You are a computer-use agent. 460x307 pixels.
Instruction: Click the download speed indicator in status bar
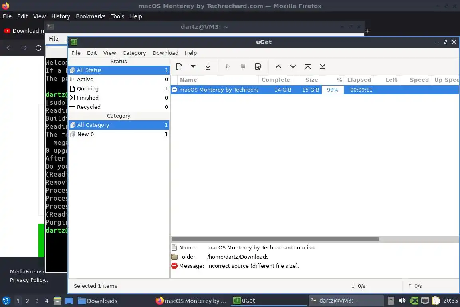pyautogui.click(x=358, y=286)
